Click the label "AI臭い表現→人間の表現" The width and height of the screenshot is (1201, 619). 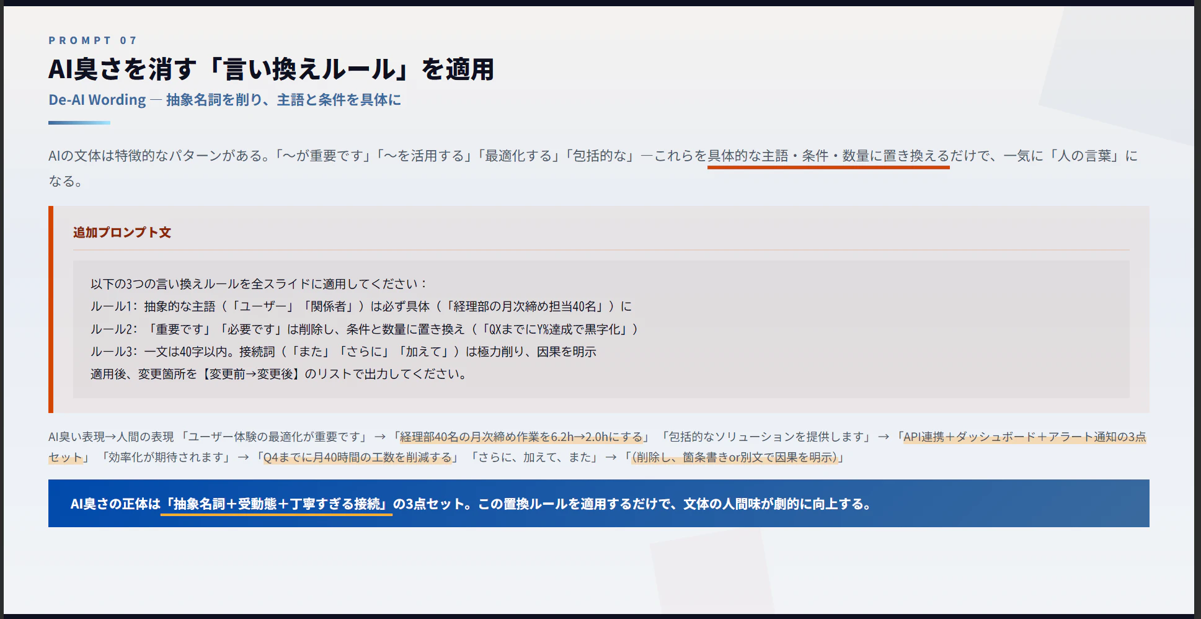click(111, 437)
